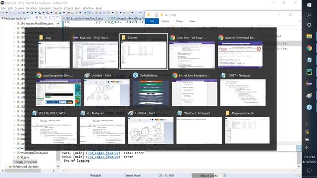The height and width of the screenshot is (178, 317).
Task: Open the List of Java Exception Chrome thumbnail
Action: [x=195, y=92]
